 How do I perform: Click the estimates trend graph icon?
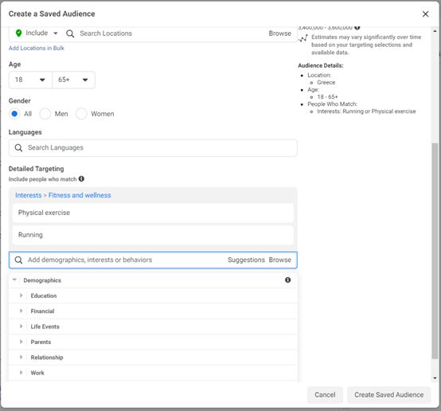pos(303,38)
